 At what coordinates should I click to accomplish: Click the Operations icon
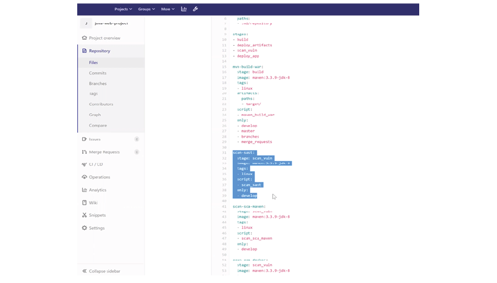84,177
